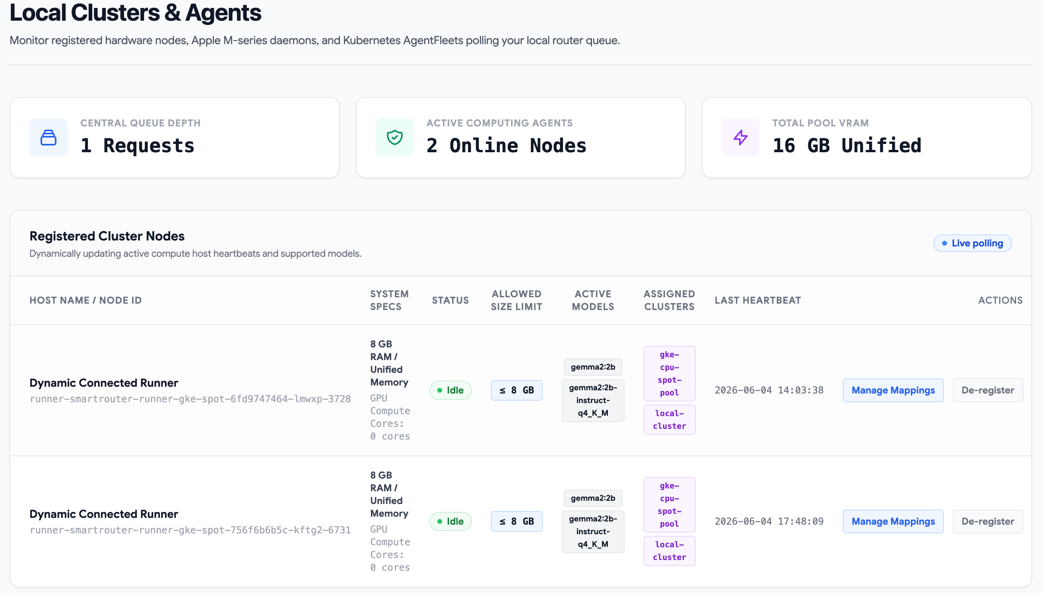Viewport: 1044px width, 593px height.
Task: Click the Allowed Size Limit column header
Action: 516,300
